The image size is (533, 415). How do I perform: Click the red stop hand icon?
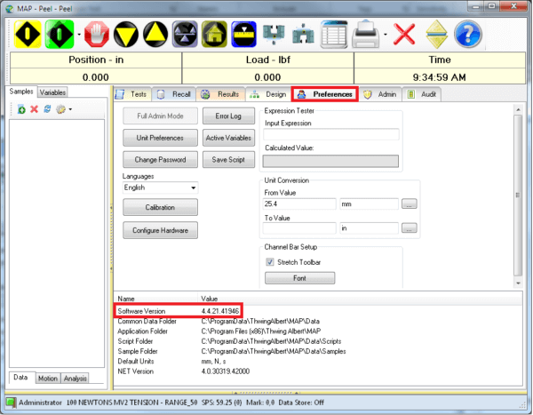[97, 34]
